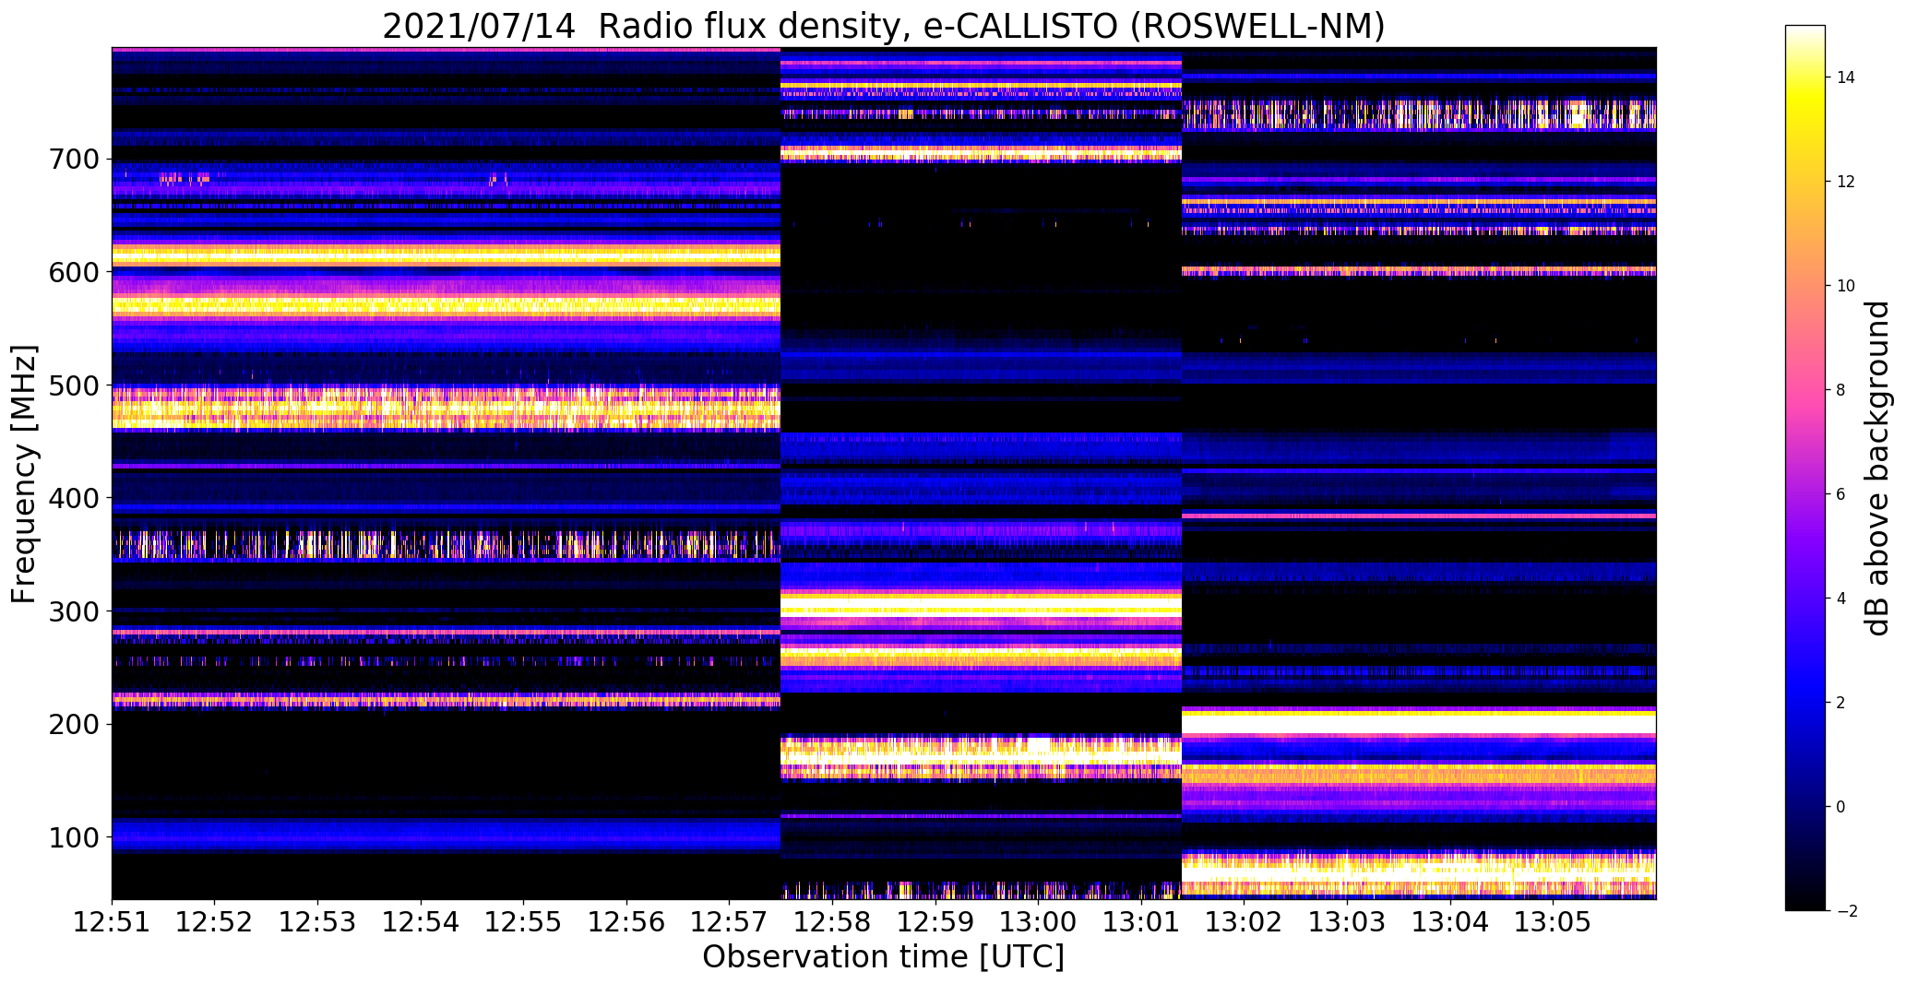Screen dimensions: 1906x984
Task: Click the color bar gradient scale
Action: (x=1805, y=468)
